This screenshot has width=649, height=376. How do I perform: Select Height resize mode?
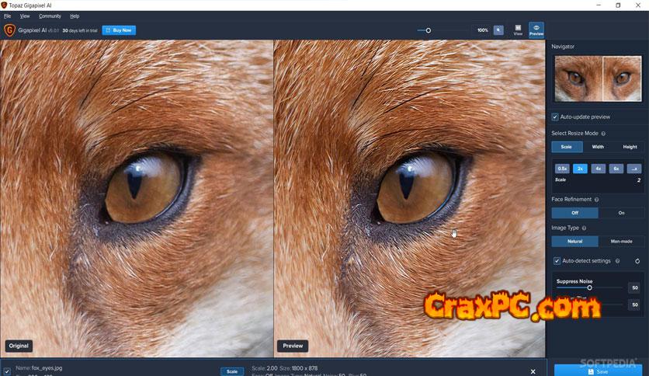click(x=630, y=147)
